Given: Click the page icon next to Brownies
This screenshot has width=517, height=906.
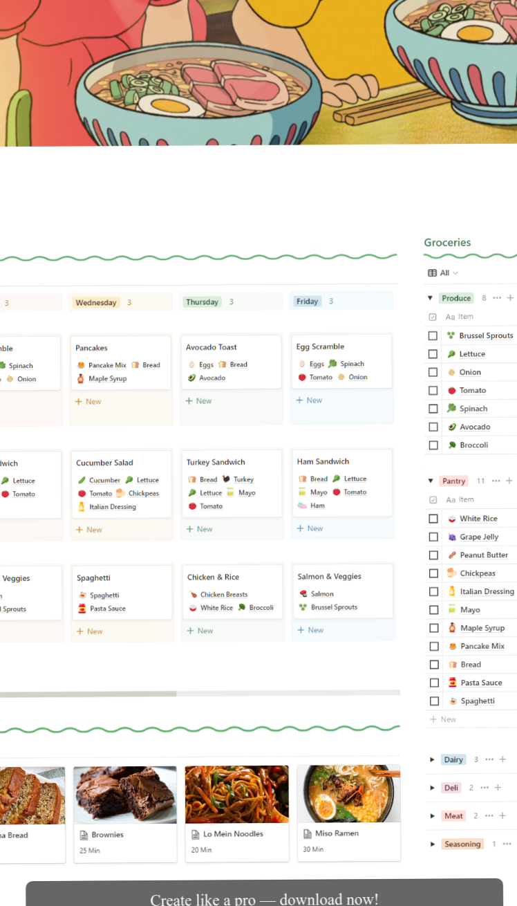Looking at the screenshot, I should pos(84,835).
